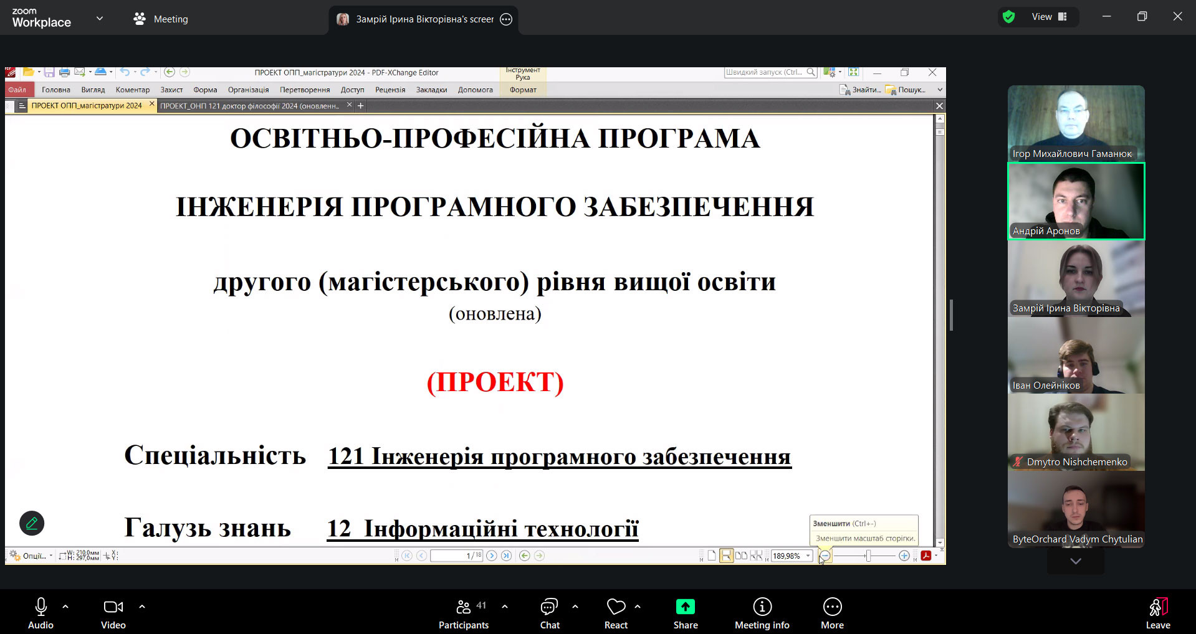The width and height of the screenshot is (1196, 634).
Task: Open Meeting info
Action: pyautogui.click(x=762, y=613)
